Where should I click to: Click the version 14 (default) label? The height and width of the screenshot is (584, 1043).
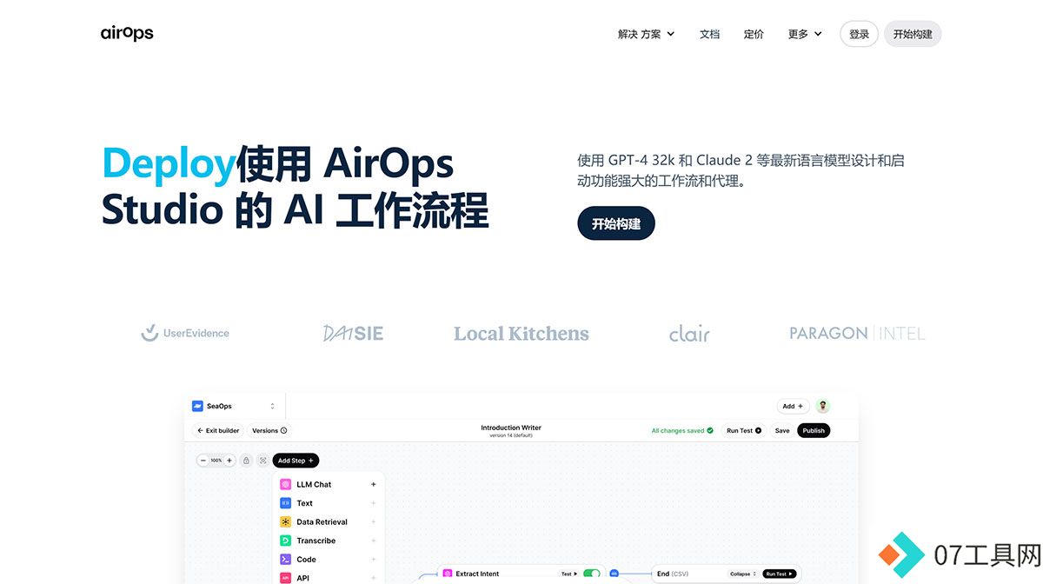point(511,435)
